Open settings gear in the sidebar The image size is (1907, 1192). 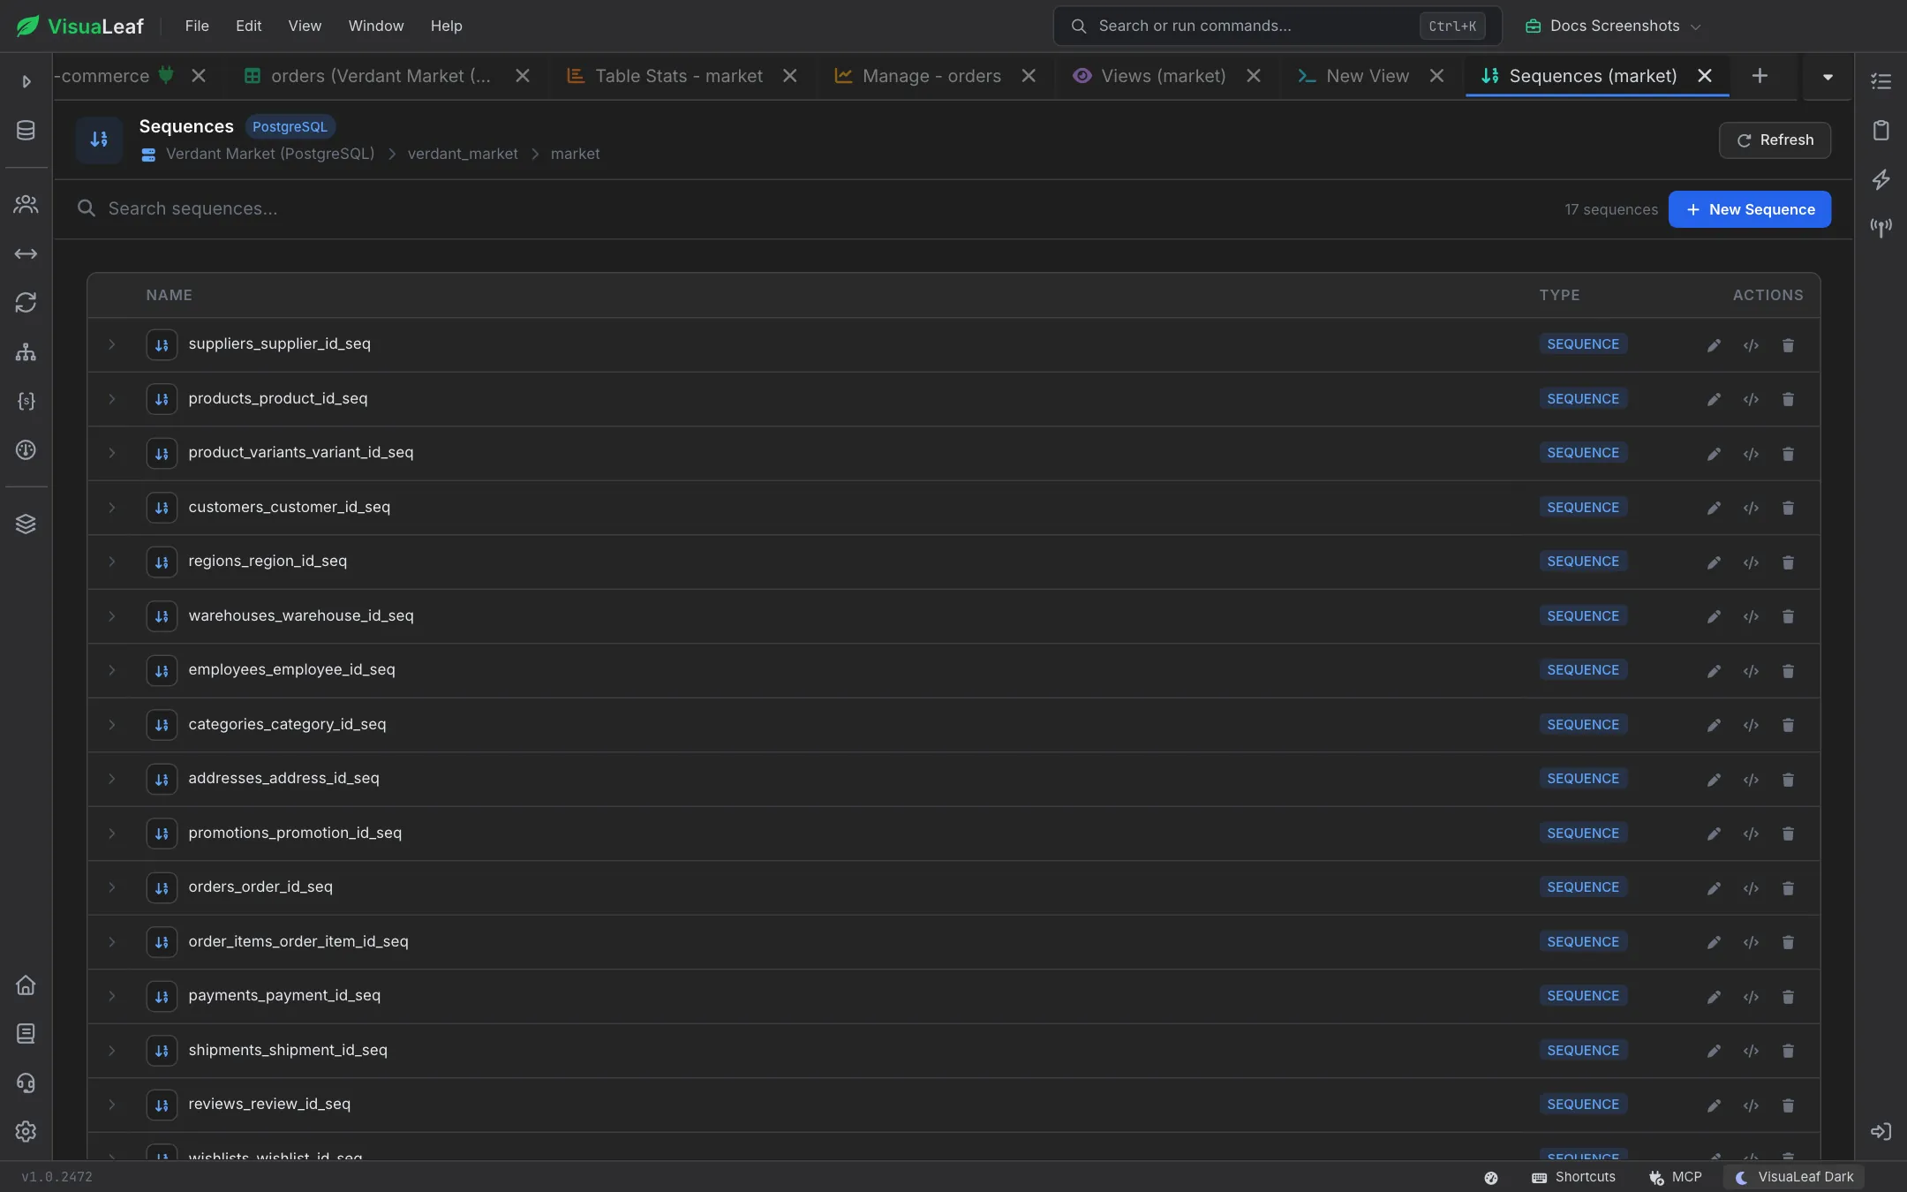(26, 1131)
